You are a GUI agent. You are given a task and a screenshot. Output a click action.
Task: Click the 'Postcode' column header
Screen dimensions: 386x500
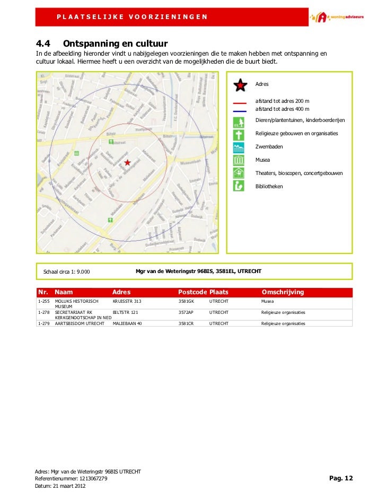(x=192, y=292)
